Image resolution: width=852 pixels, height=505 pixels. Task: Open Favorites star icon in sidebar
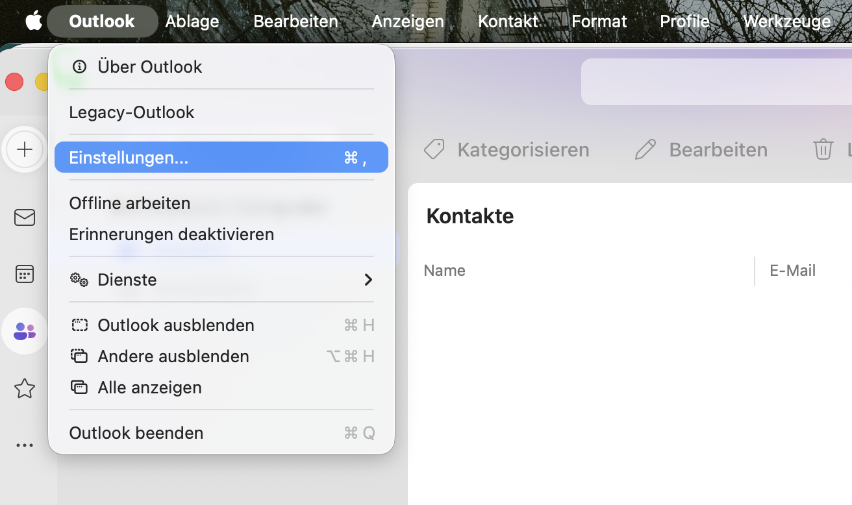point(25,388)
